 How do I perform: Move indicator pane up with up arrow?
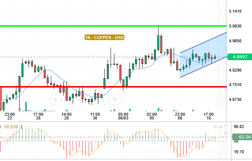point(221,127)
